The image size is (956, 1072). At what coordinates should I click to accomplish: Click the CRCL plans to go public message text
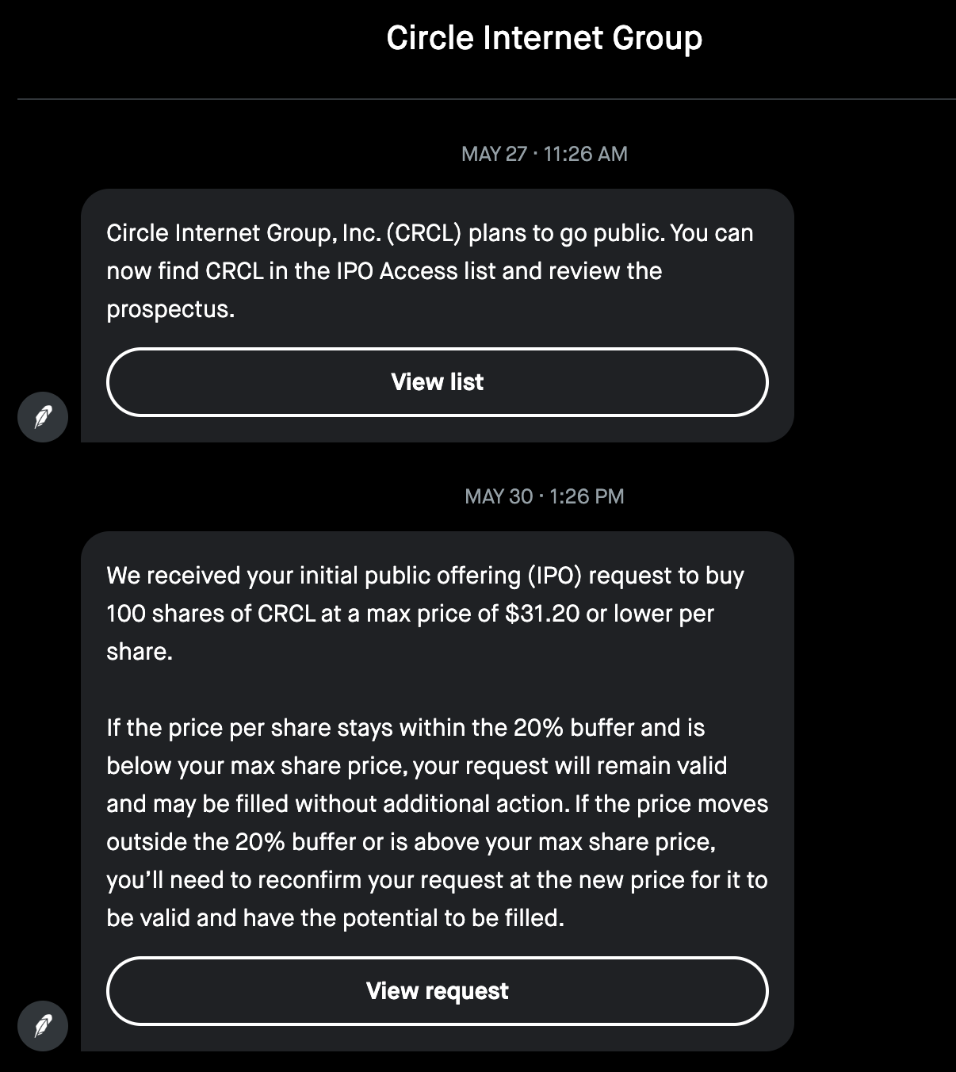tap(430, 271)
